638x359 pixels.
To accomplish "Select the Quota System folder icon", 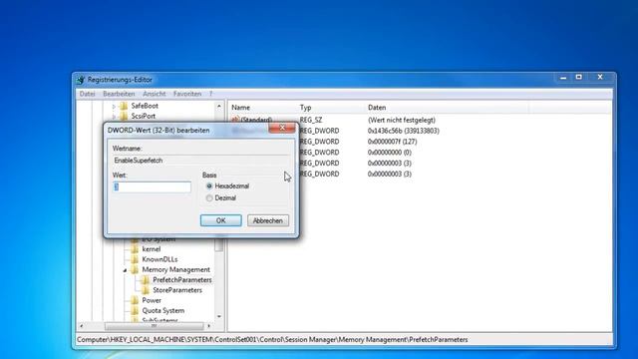I will [x=135, y=310].
